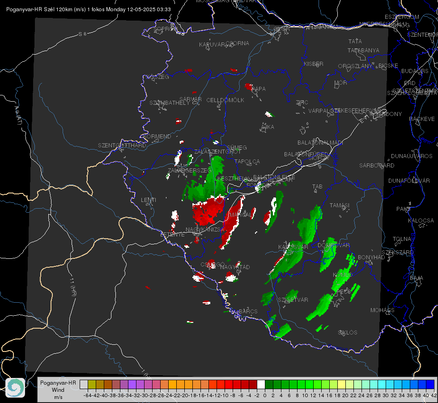This screenshot has width=438, height=403.
Task: Click the SIKLÓS city label
Action: [x=348, y=333]
